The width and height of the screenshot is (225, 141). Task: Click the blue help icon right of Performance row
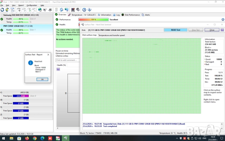pyautogui.click(x=223, y=20)
